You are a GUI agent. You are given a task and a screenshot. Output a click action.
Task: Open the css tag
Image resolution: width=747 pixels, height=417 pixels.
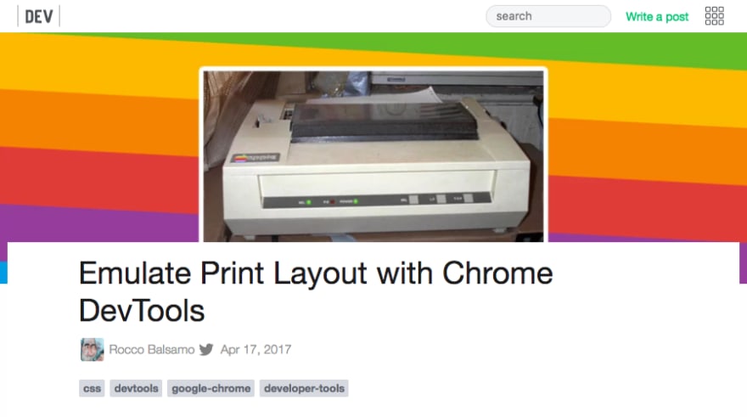(x=92, y=388)
